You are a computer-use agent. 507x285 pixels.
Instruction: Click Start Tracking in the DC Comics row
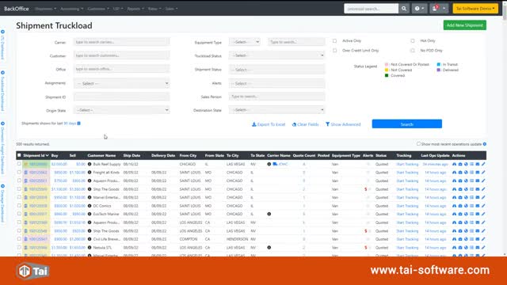tap(407, 206)
